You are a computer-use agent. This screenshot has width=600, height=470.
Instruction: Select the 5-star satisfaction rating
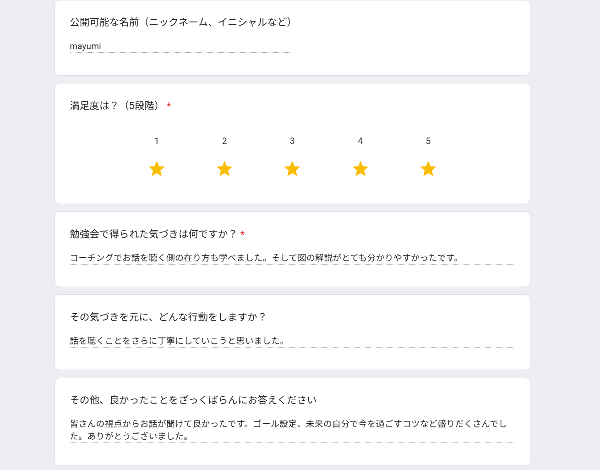point(428,169)
